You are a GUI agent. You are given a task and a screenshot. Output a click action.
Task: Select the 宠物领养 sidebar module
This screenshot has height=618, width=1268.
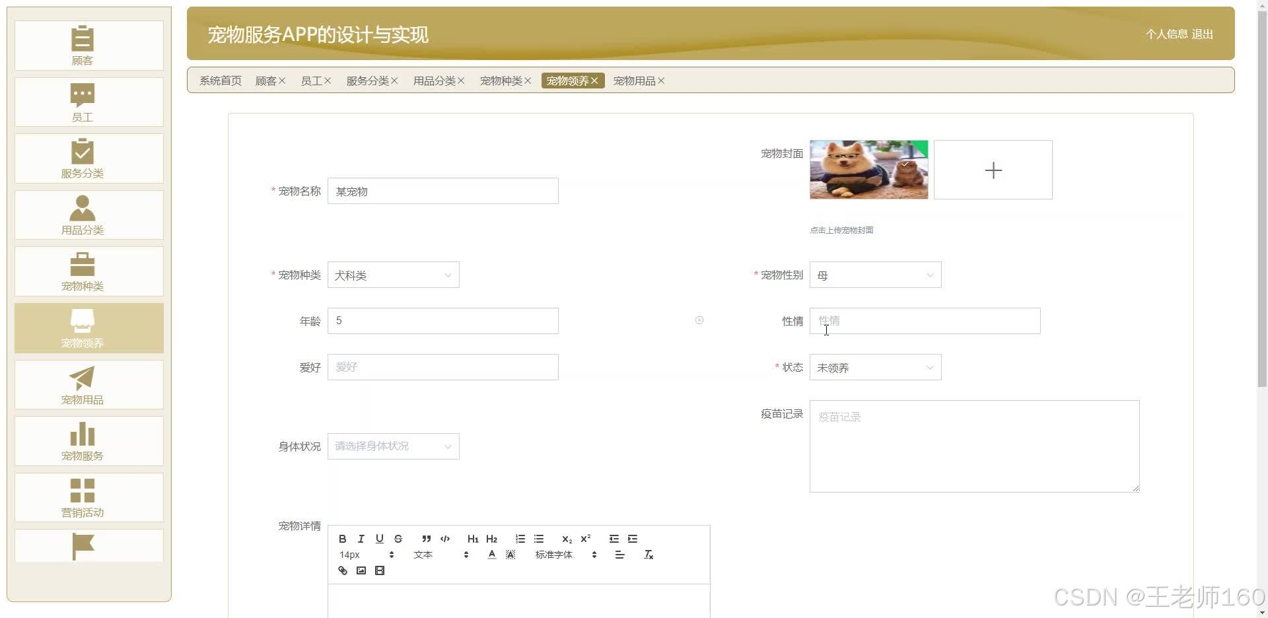tap(89, 328)
